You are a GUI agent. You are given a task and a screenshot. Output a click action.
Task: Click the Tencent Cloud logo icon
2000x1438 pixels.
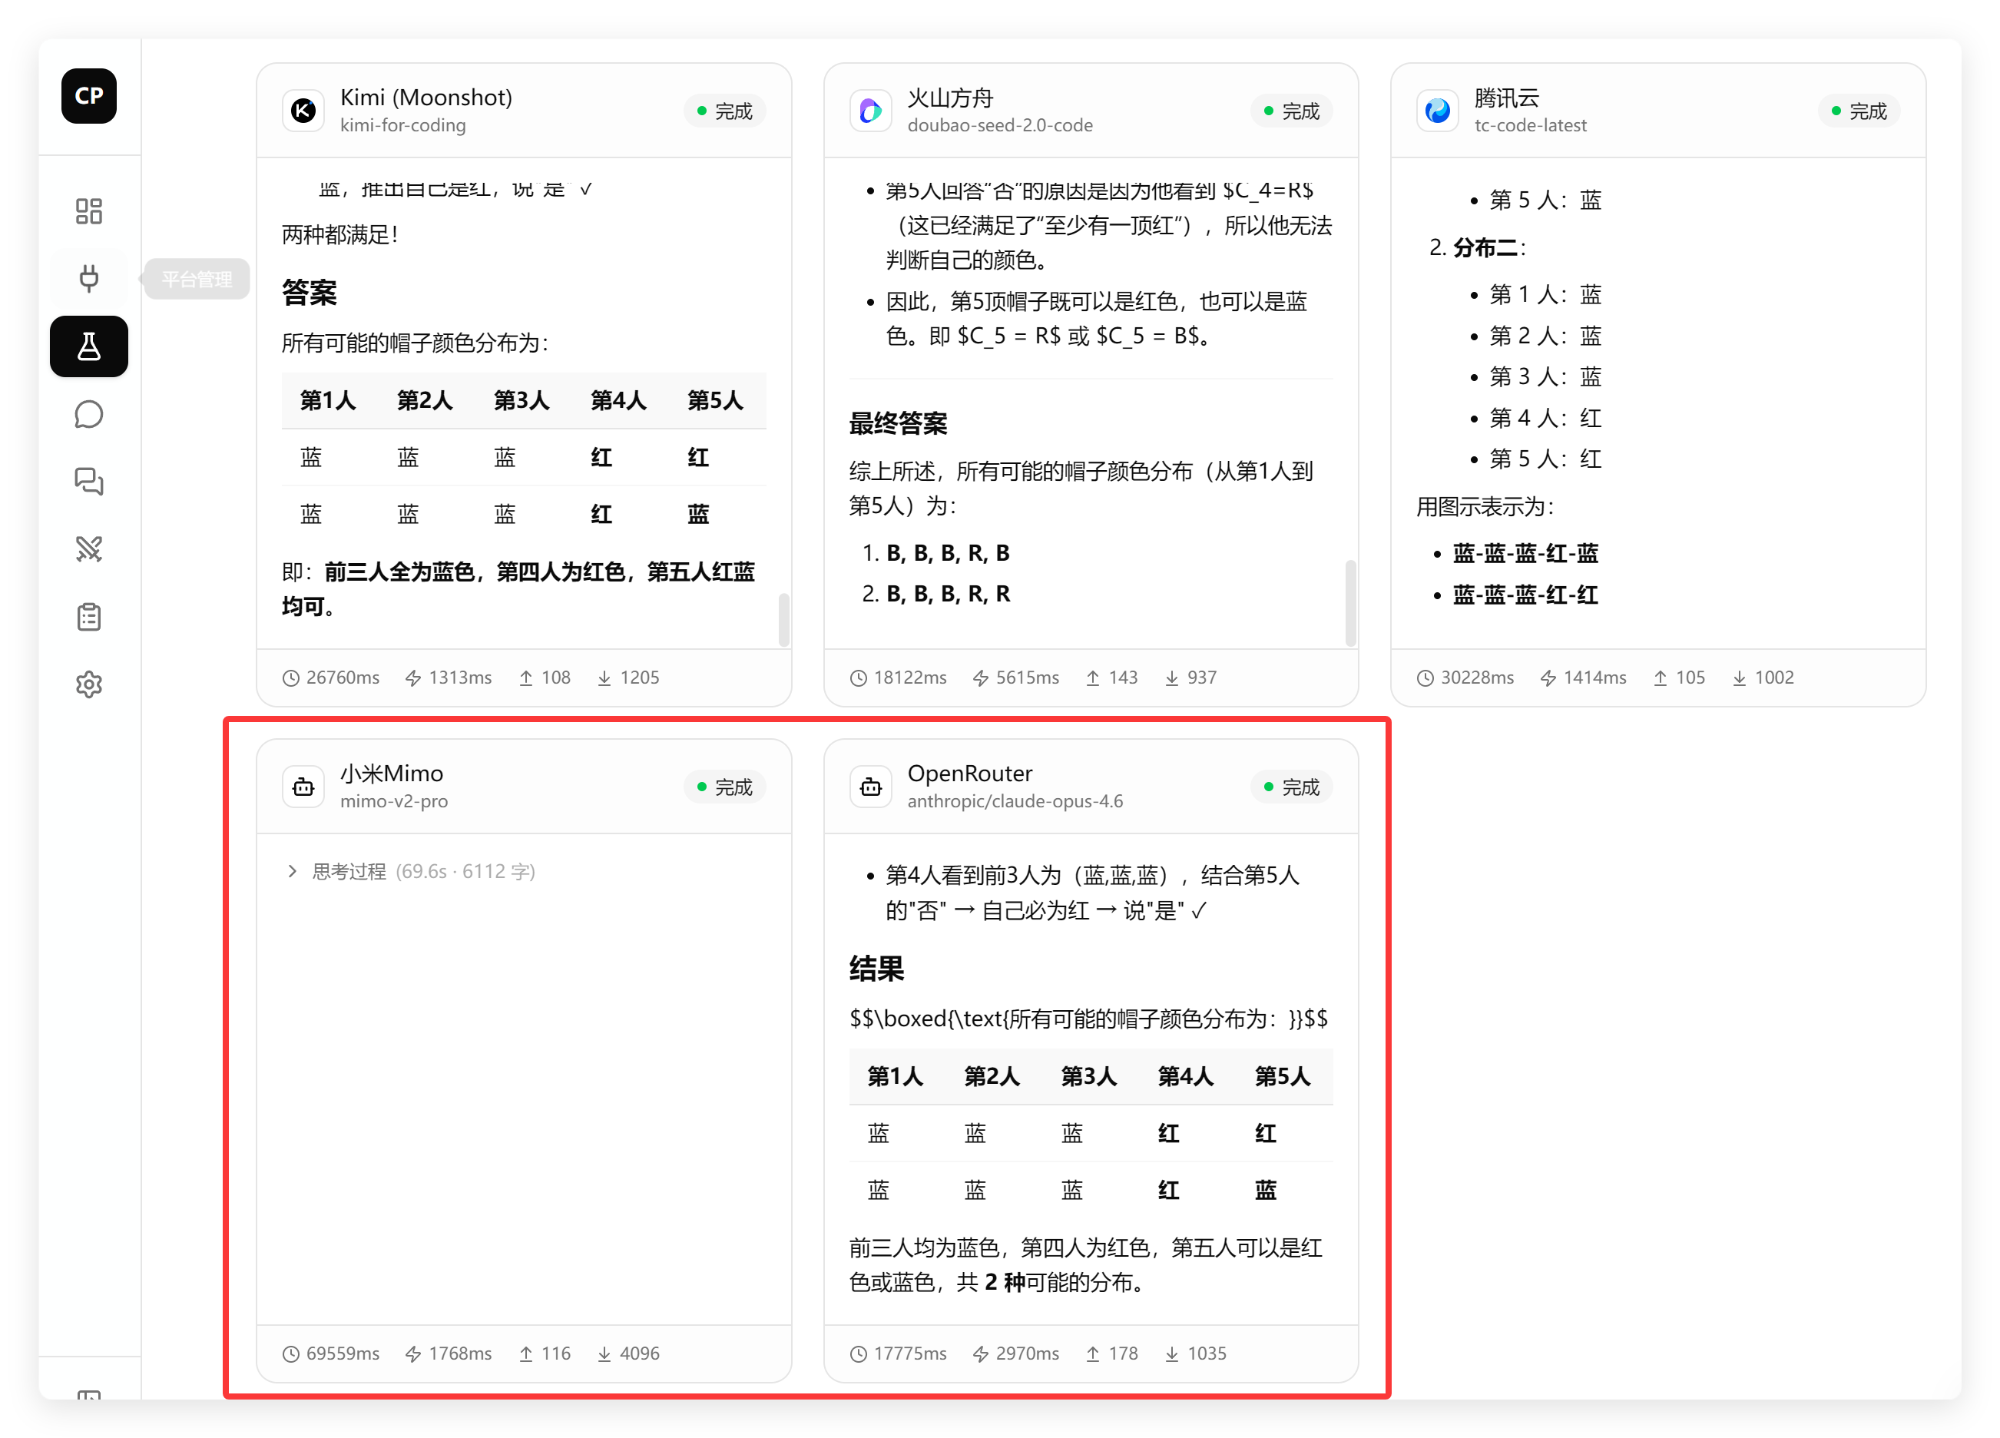[x=1437, y=111]
